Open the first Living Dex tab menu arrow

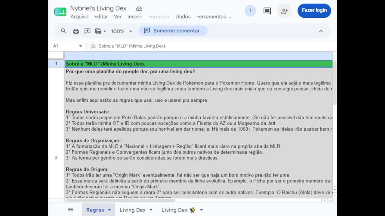(151, 210)
